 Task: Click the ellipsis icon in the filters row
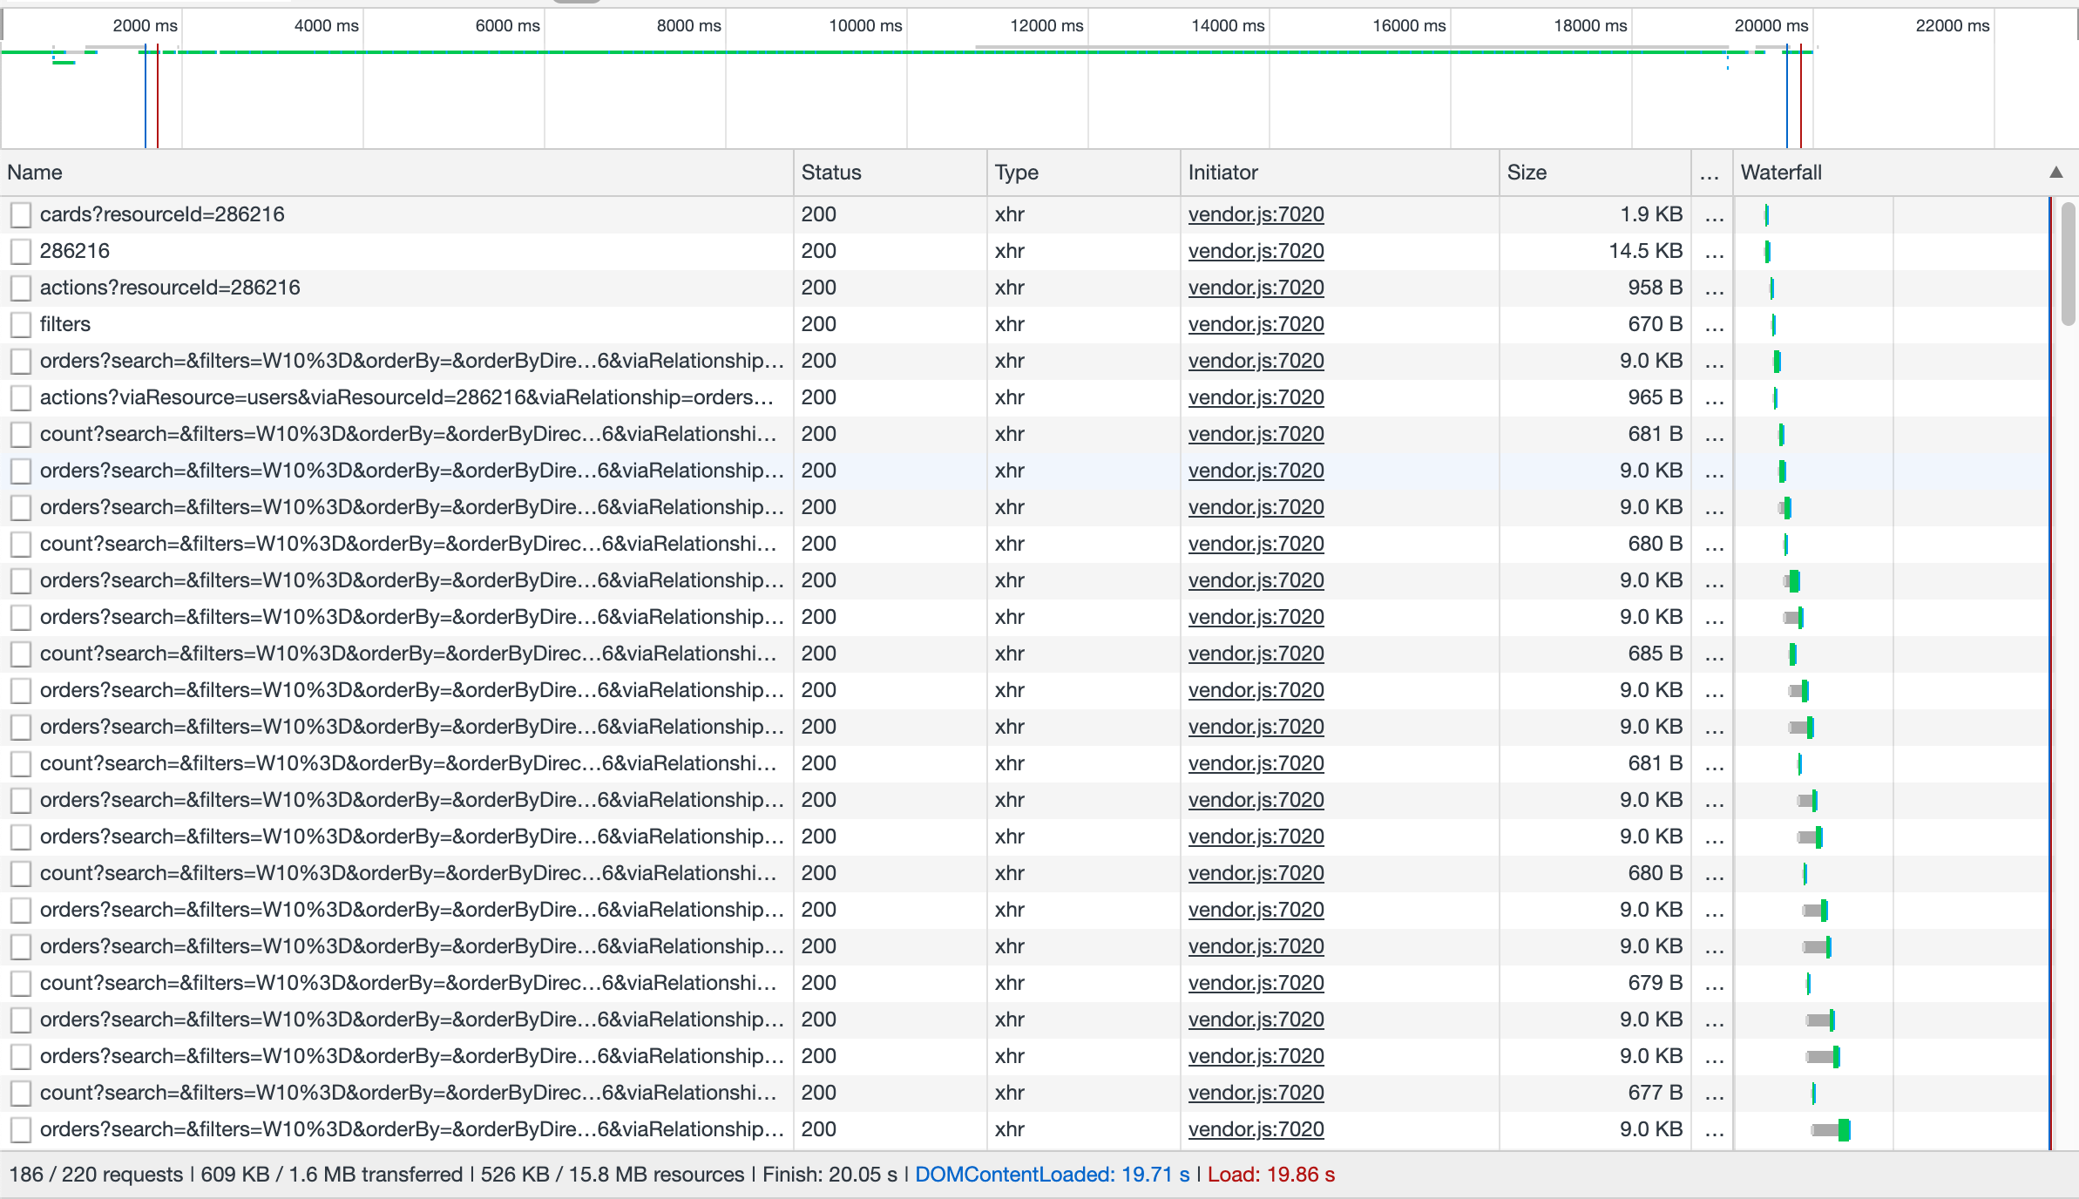point(1714,323)
